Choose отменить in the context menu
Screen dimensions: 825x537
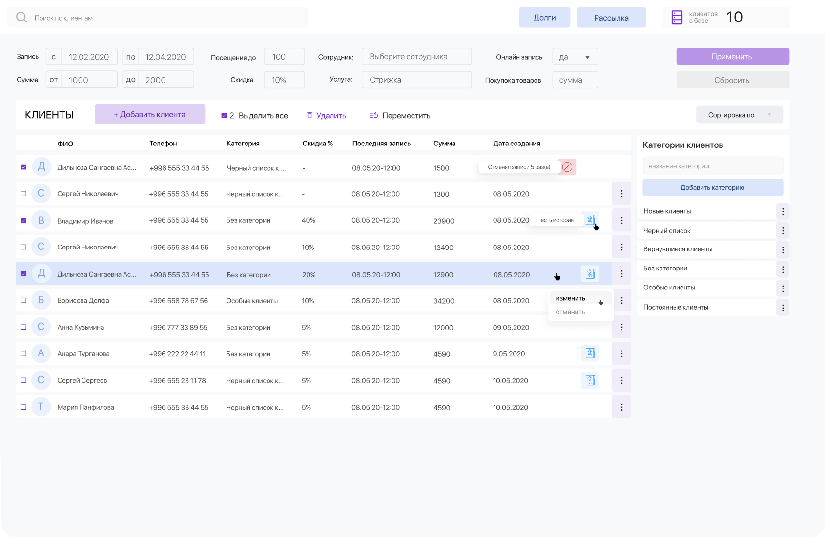pyautogui.click(x=570, y=312)
